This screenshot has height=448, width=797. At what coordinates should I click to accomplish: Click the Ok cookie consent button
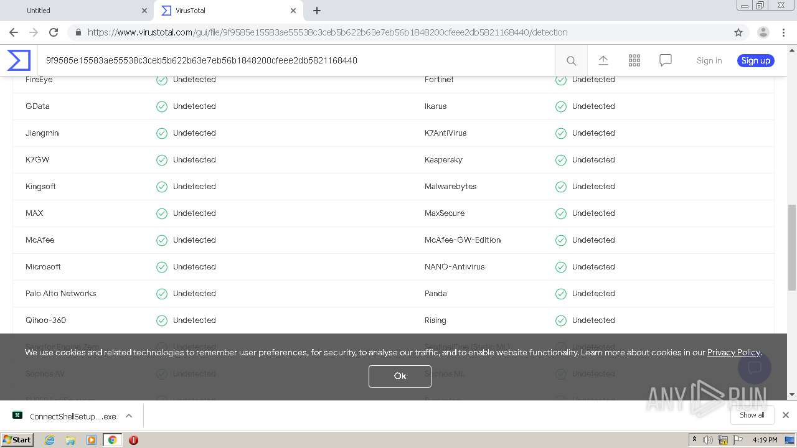pos(400,376)
